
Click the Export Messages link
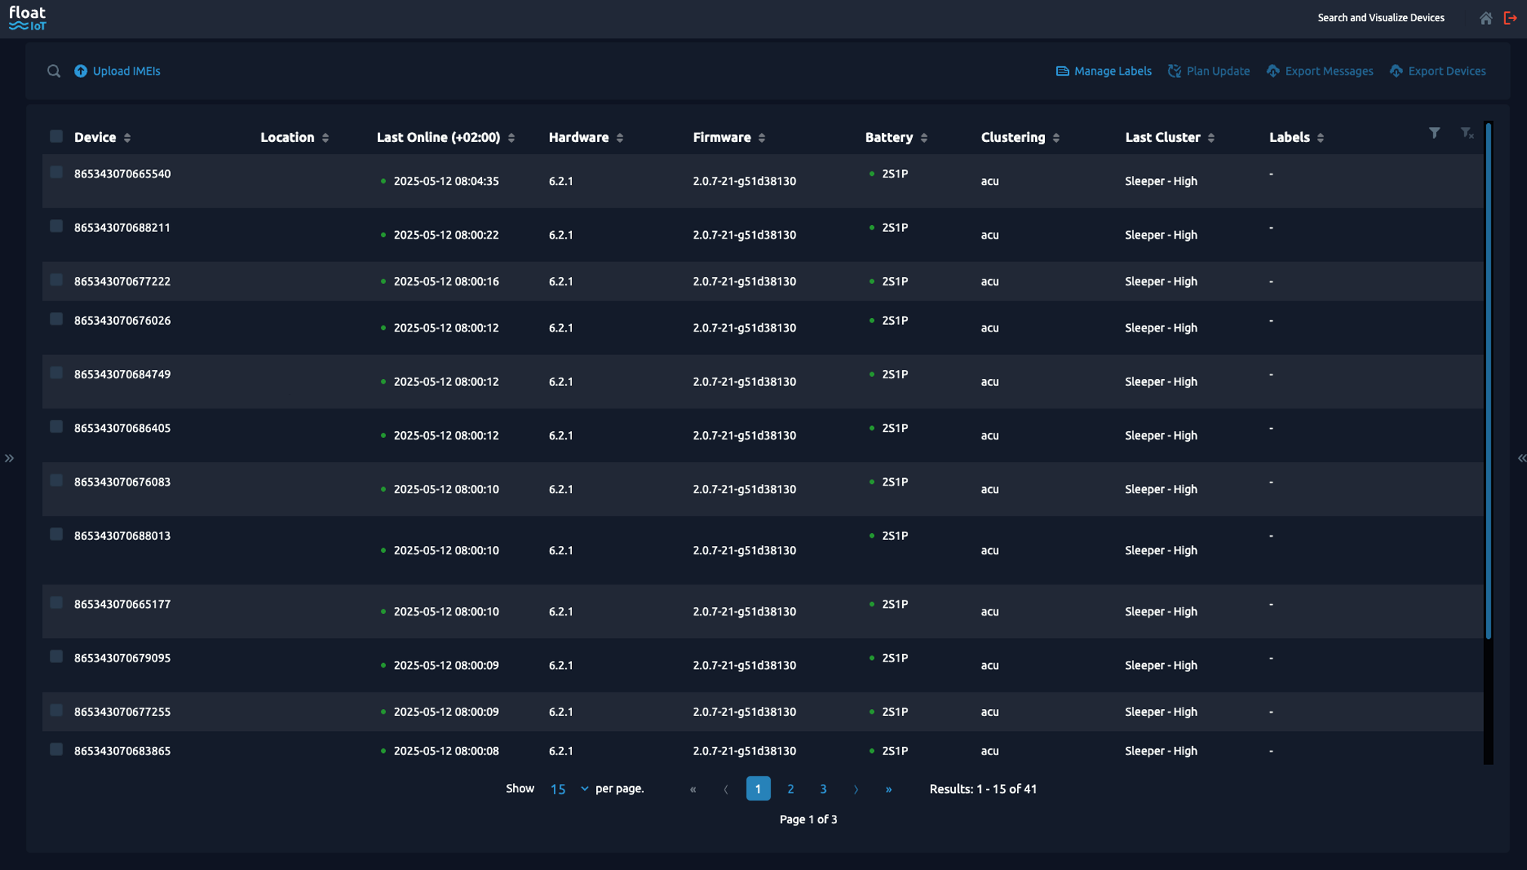pos(1329,71)
